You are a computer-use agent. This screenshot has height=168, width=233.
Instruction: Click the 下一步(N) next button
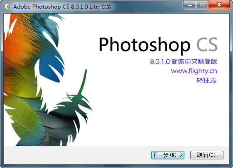pos(168,155)
